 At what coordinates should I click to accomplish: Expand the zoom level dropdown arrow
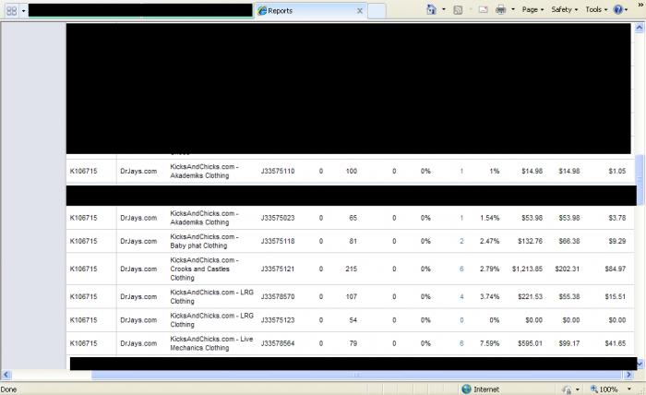point(629,389)
